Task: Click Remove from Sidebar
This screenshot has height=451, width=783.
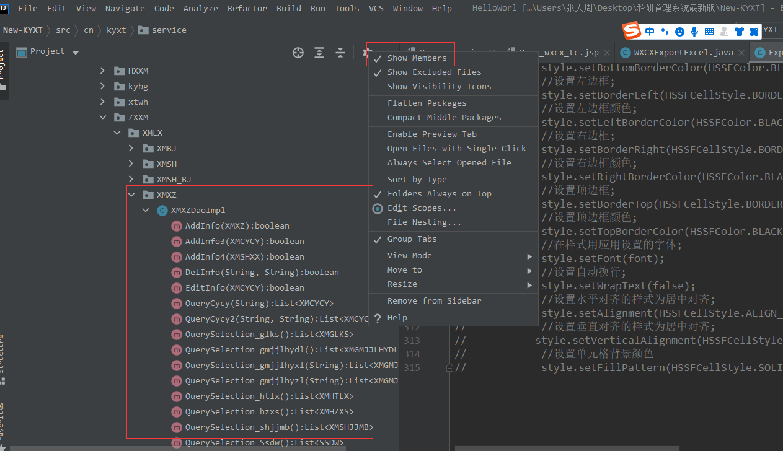Action: click(453, 301)
